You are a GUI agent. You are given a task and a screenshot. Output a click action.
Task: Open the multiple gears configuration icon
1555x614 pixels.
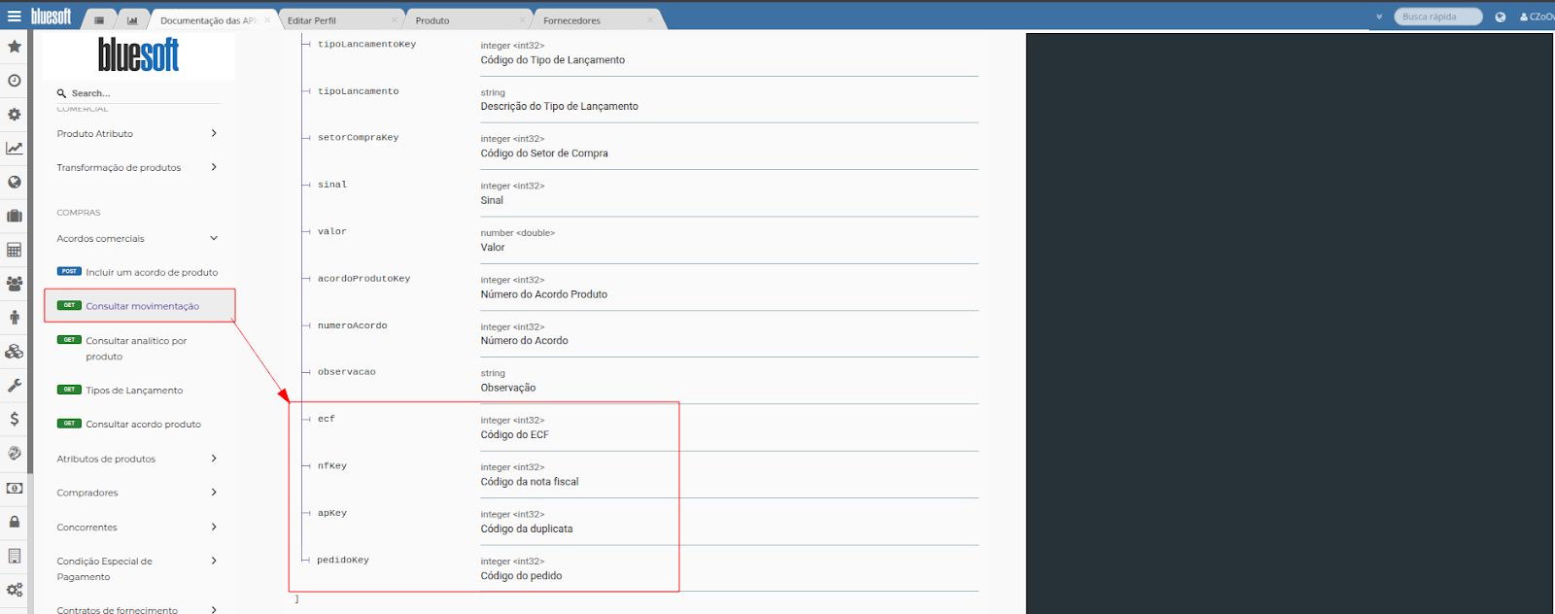pyautogui.click(x=15, y=590)
